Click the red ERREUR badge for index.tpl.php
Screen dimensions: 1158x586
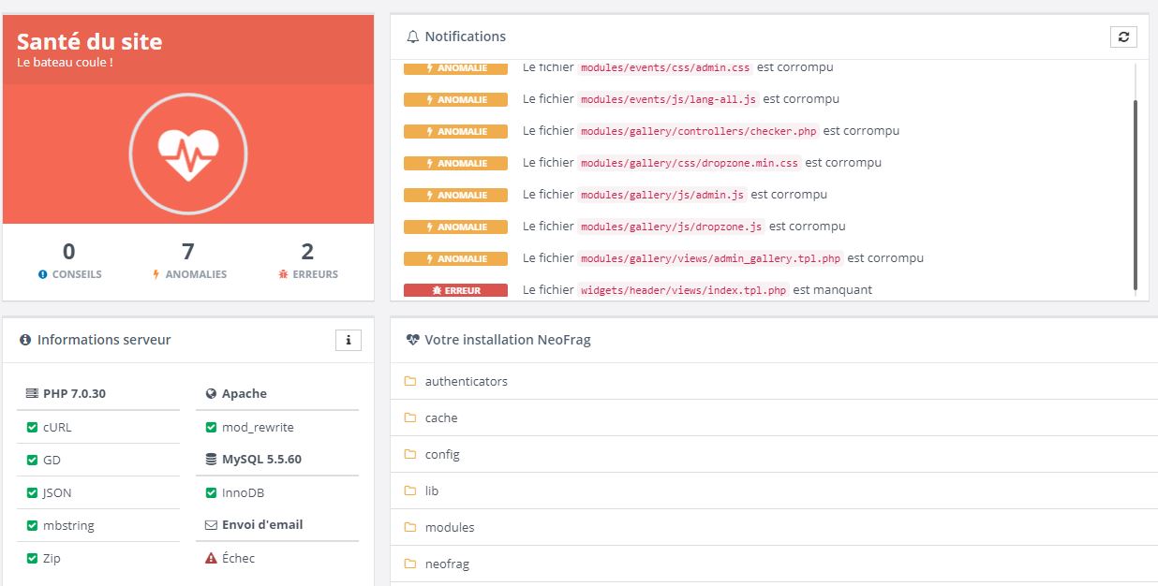pyautogui.click(x=455, y=290)
